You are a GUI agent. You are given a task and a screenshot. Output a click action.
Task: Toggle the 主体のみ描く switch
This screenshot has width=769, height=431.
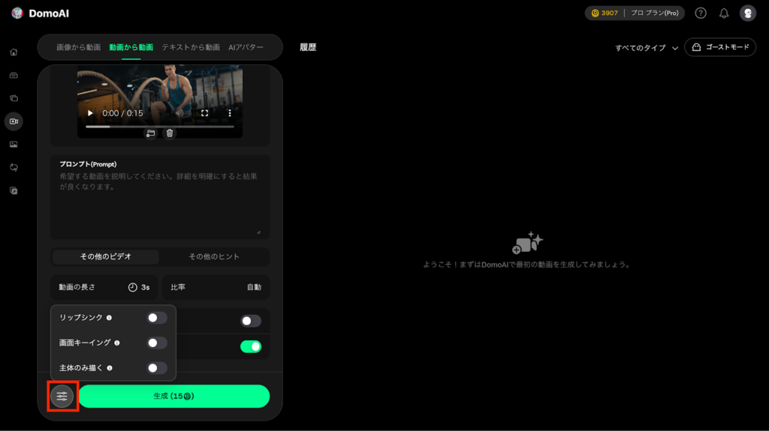tap(156, 368)
